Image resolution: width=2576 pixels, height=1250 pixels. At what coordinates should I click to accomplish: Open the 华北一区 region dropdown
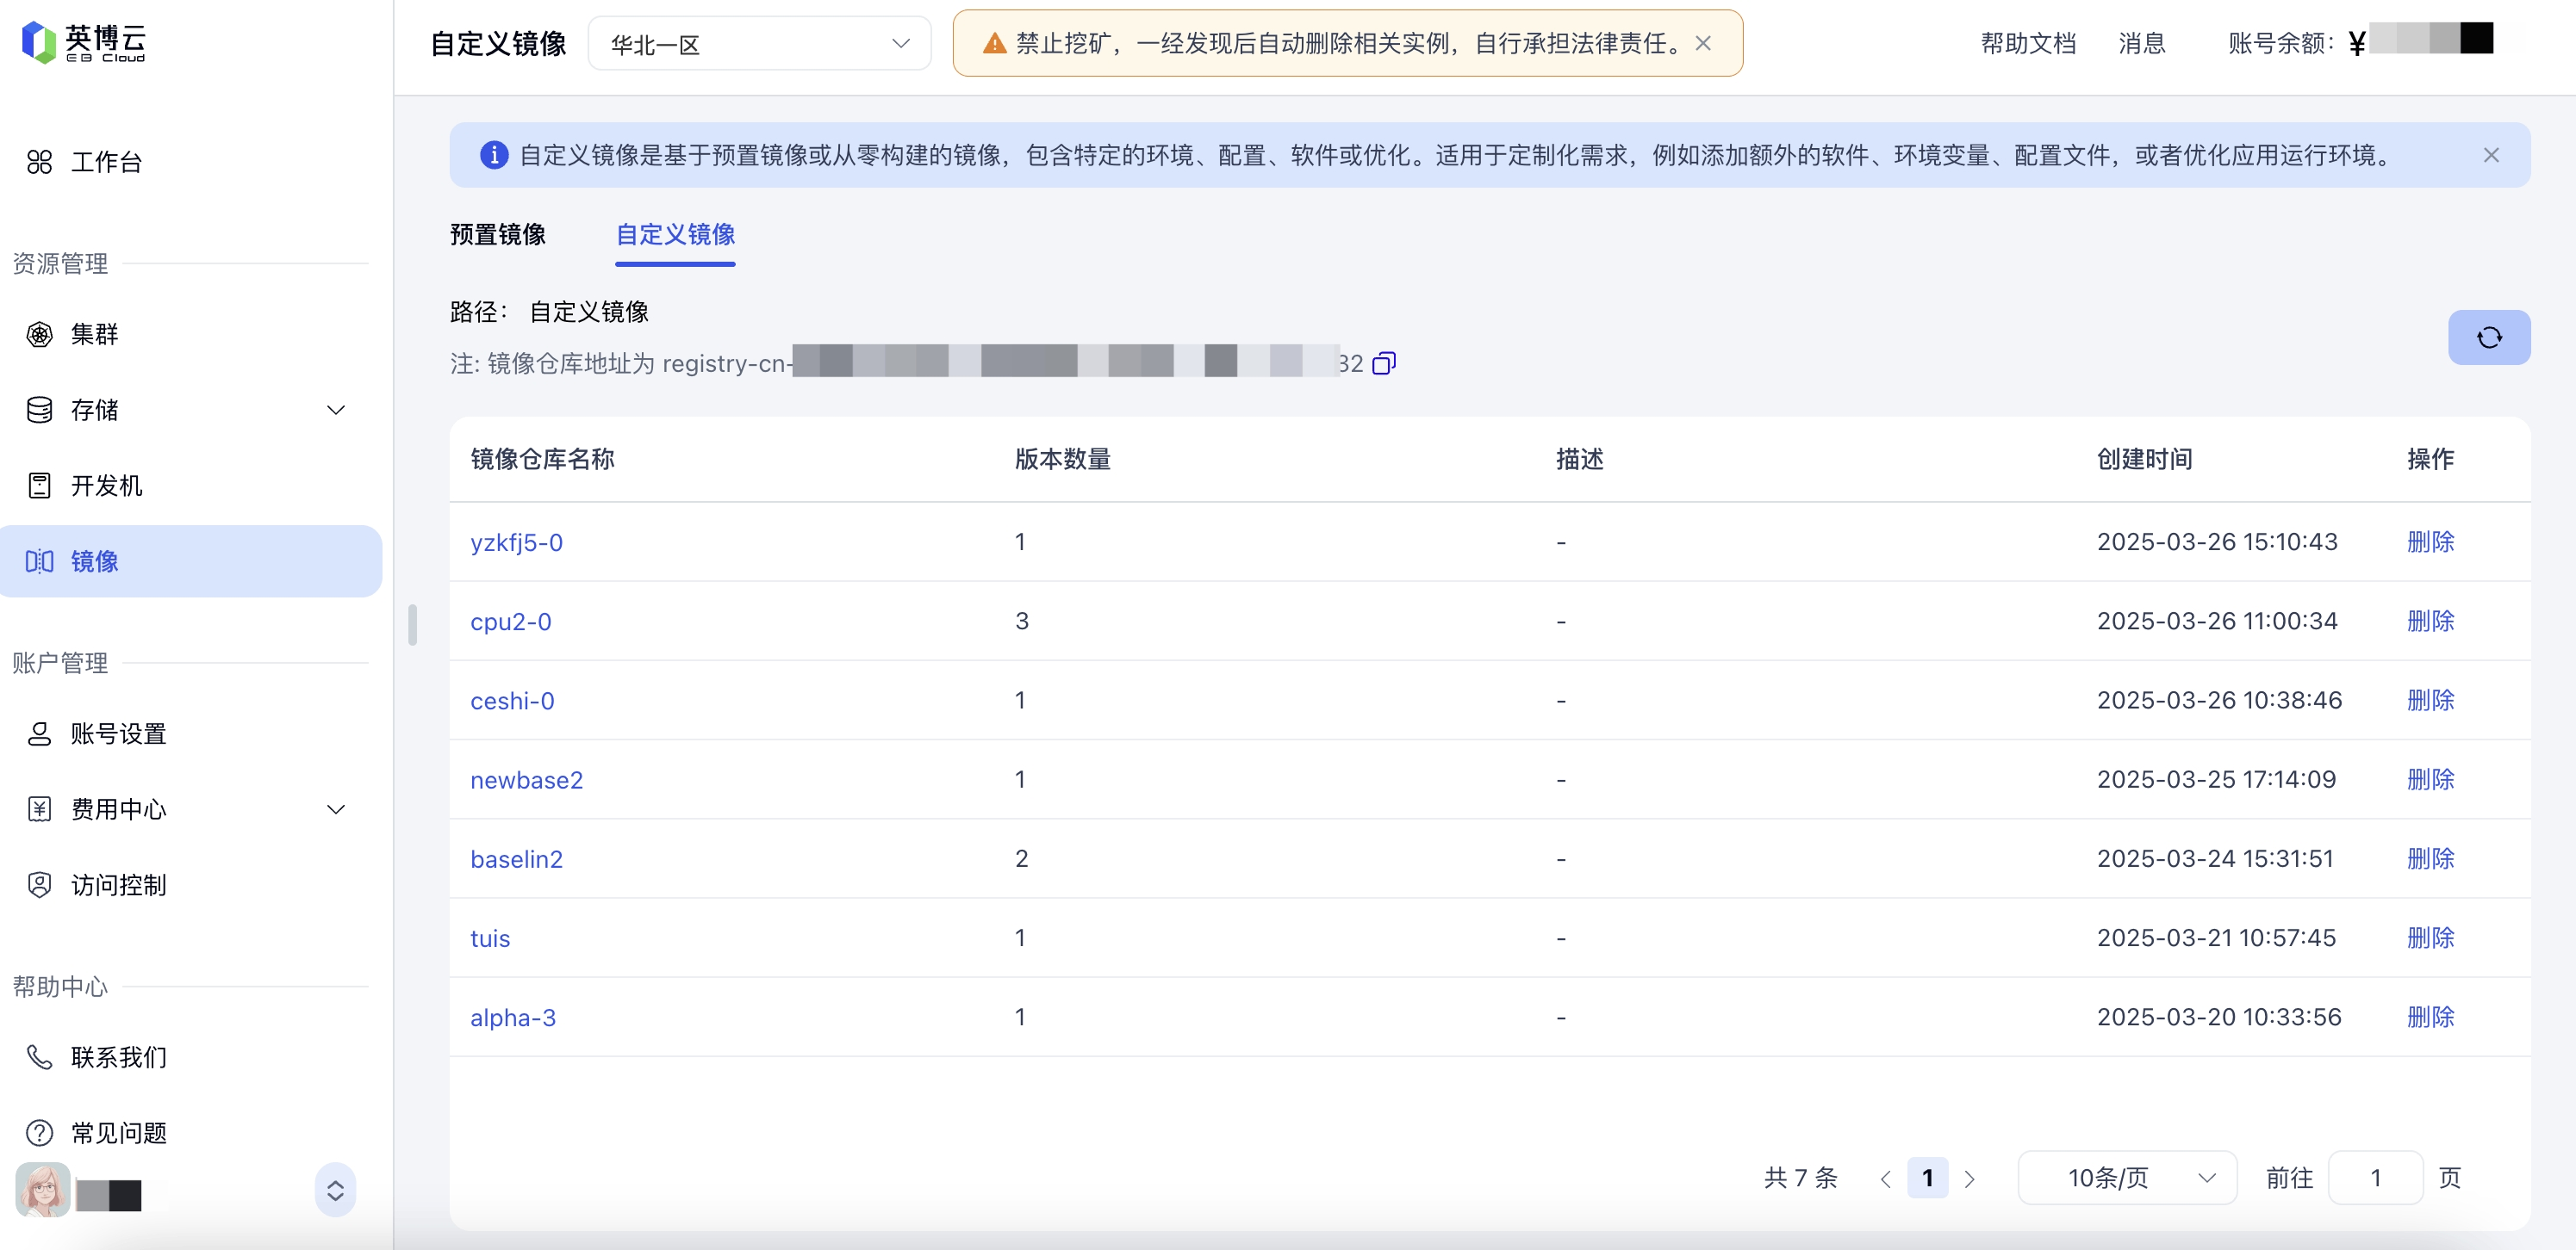pyautogui.click(x=759, y=44)
